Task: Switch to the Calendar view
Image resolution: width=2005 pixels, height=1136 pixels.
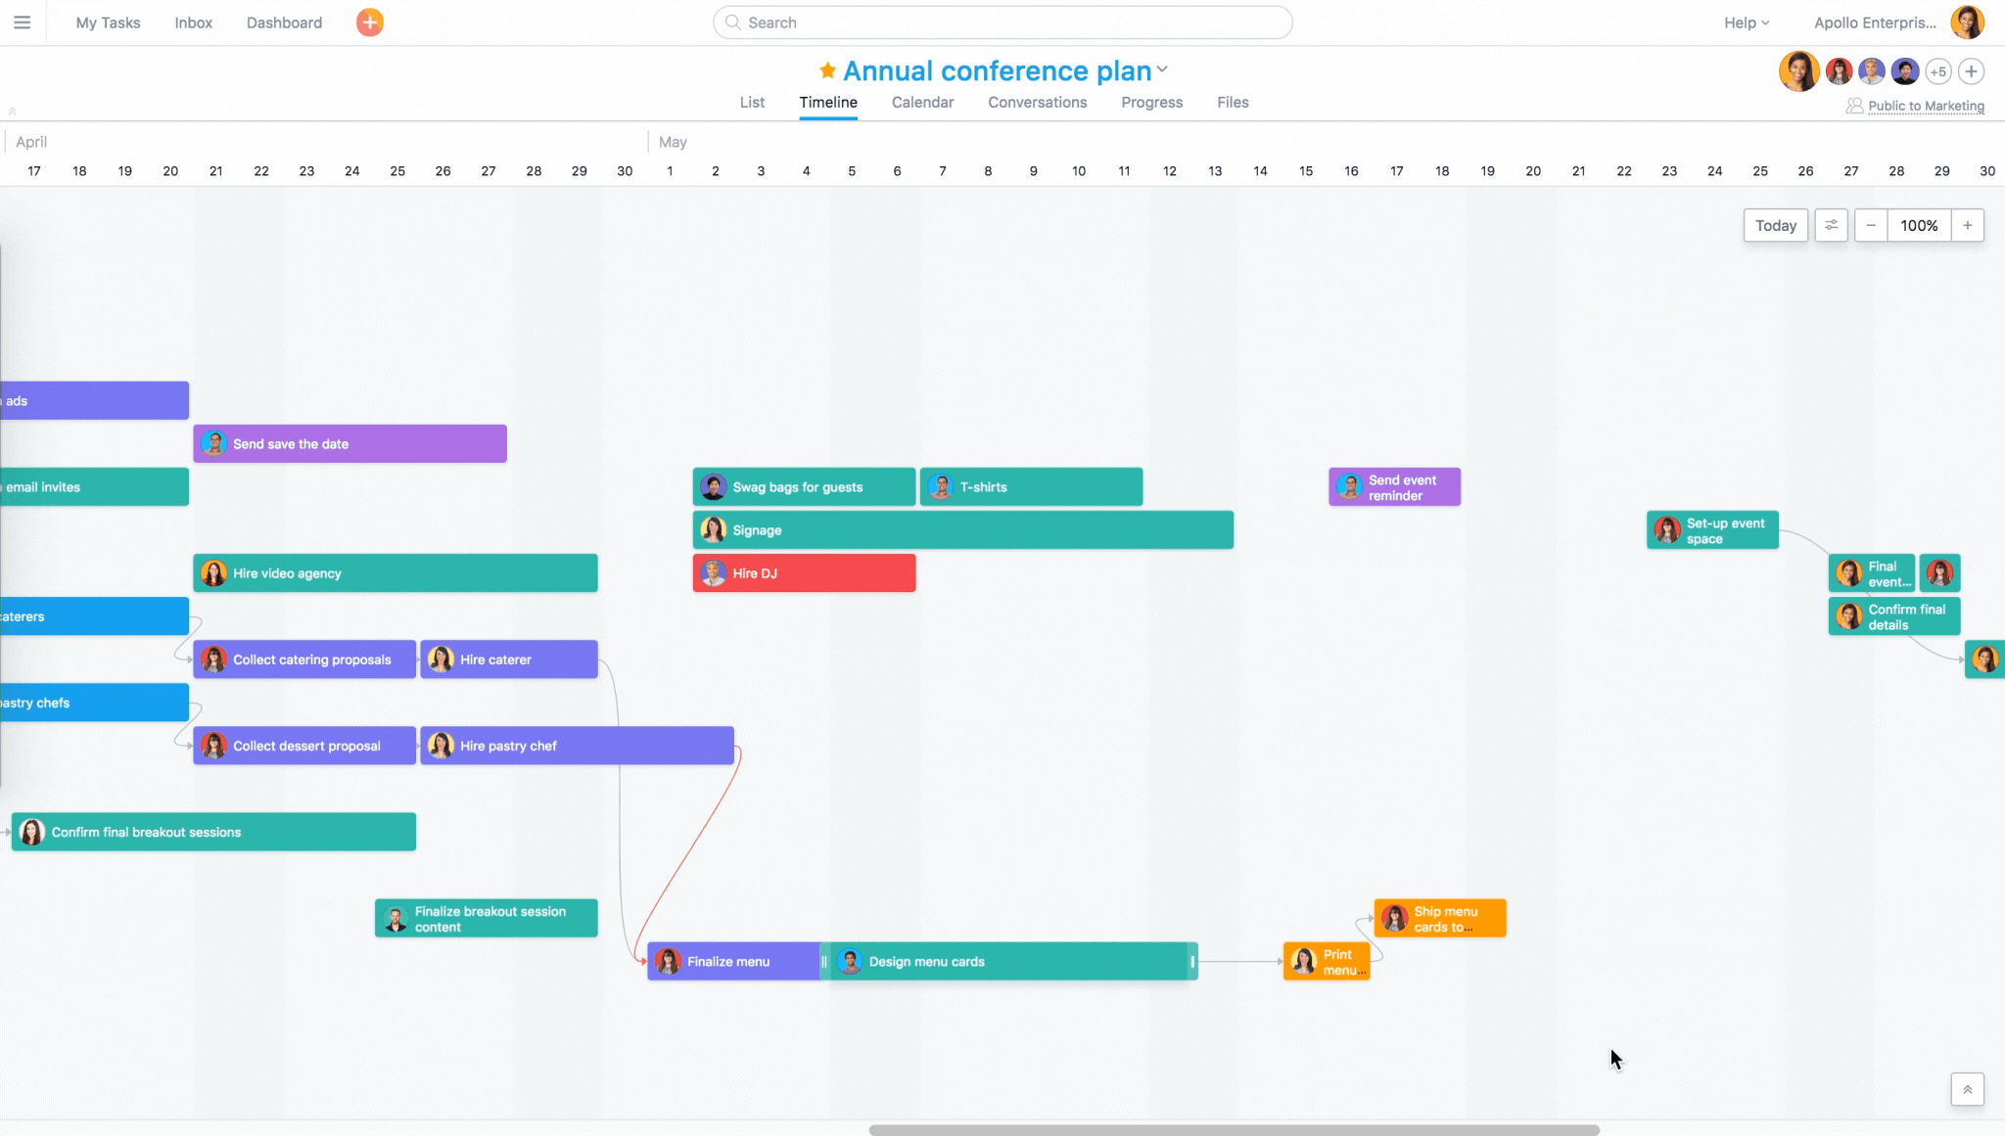Action: [x=921, y=102]
